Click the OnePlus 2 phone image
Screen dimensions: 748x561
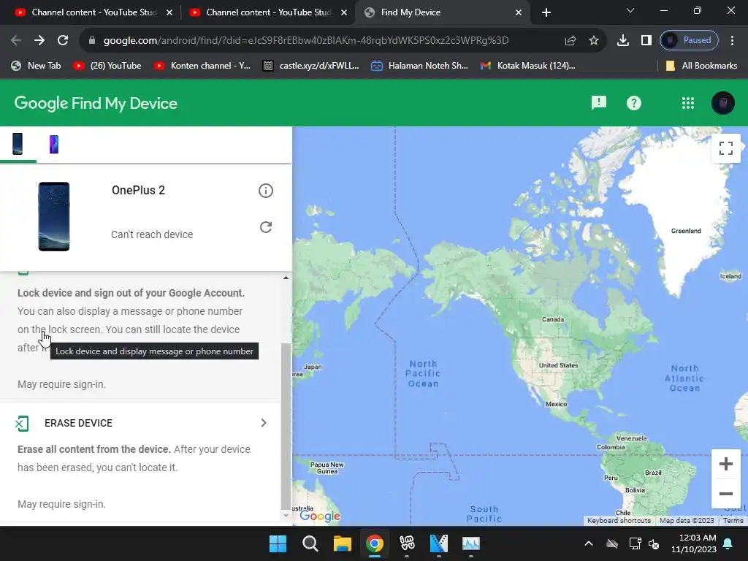[x=54, y=216]
